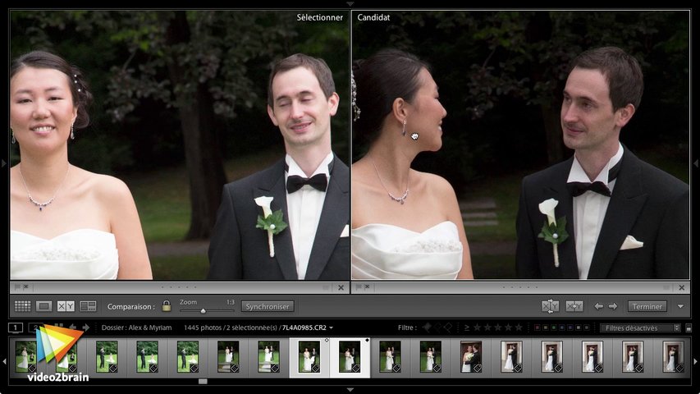This screenshot has height=394, width=700.
Task: Toggle the zoom link focus padlock
Action: (167, 306)
